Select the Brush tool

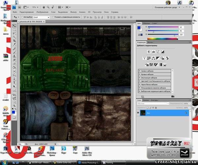tap(14, 52)
